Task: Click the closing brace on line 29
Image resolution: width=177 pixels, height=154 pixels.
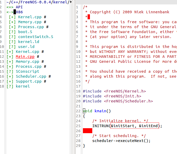Action: click(84, 146)
